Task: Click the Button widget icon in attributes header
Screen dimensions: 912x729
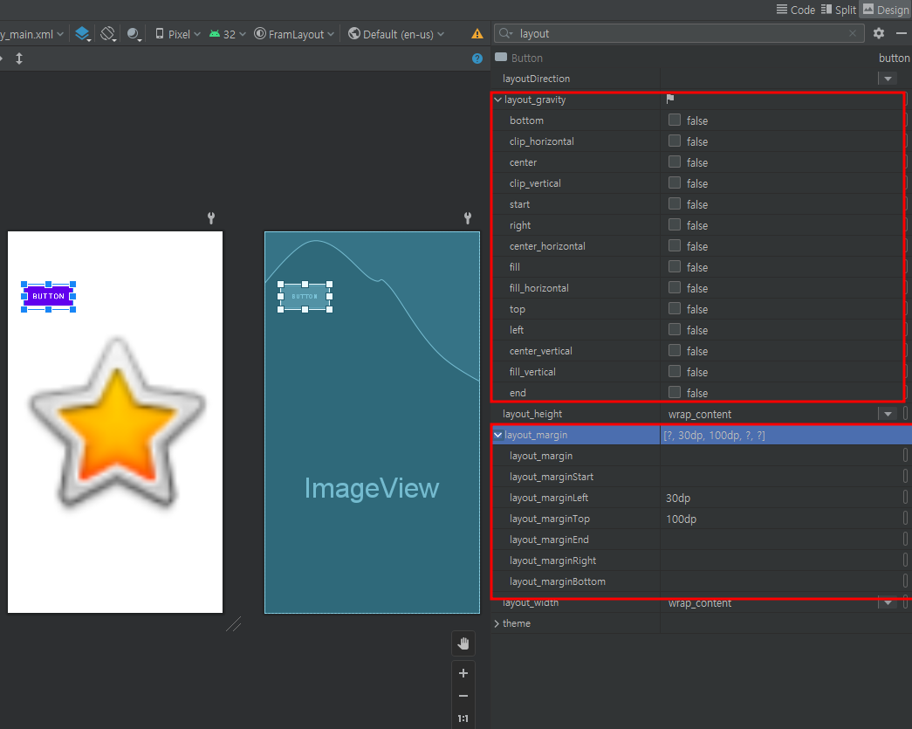Action: tap(501, 57)
